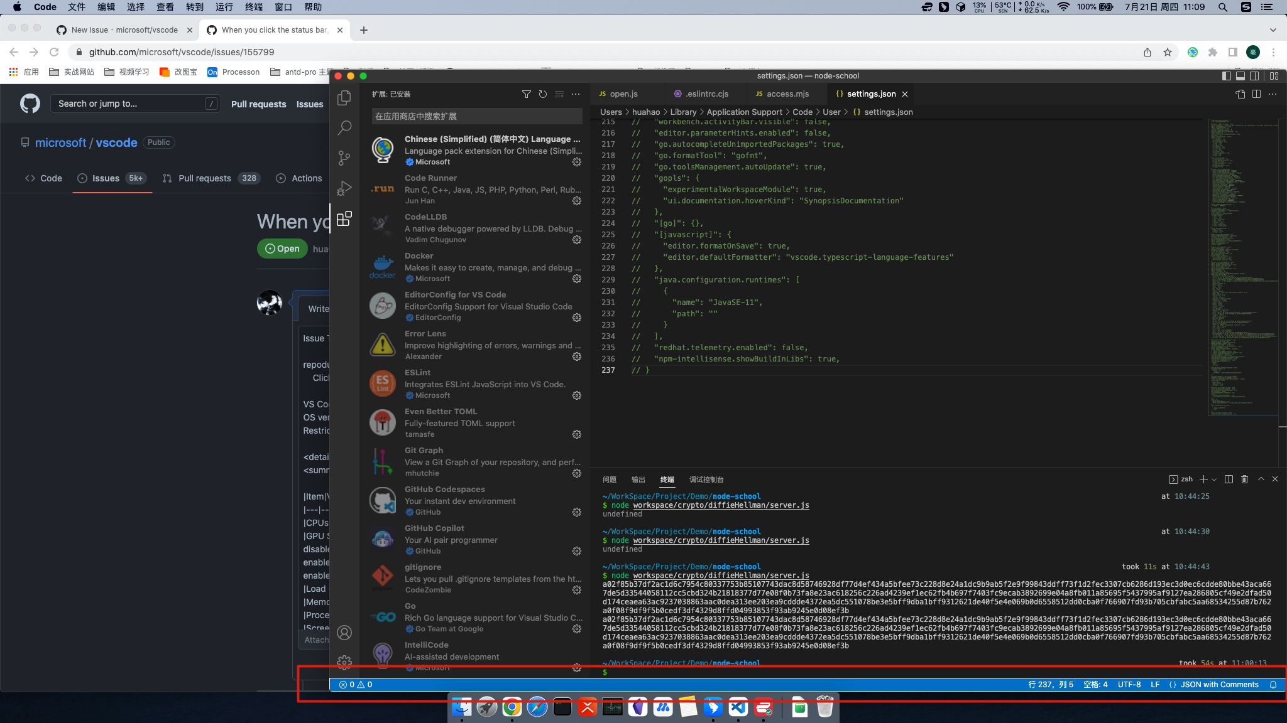Open the 终端 menu in the macOS menu bar
1287x723 pixels.
tap(254, 7)
